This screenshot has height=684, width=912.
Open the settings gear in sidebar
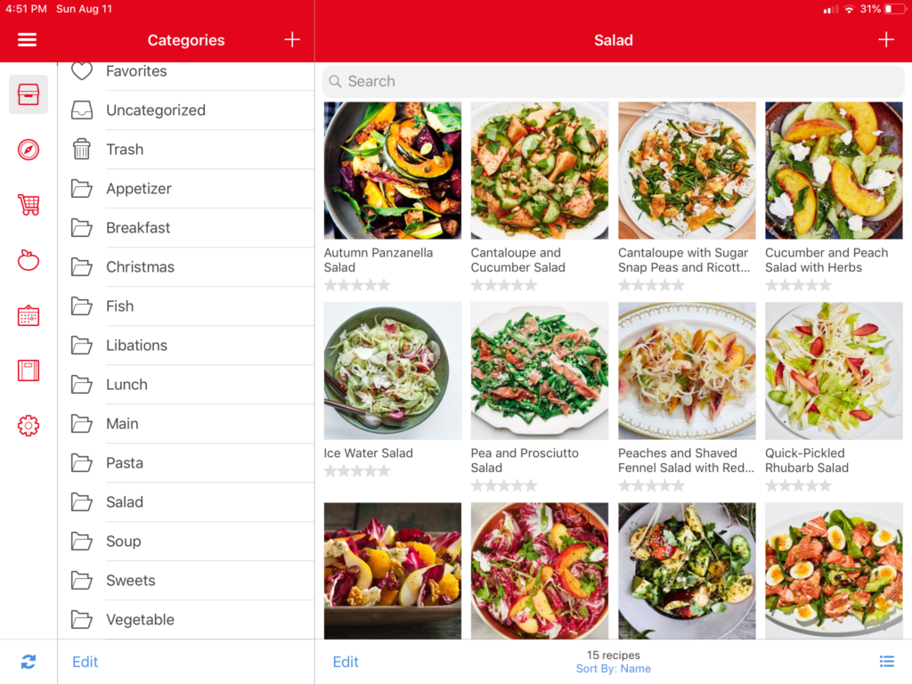pos(28,426)
